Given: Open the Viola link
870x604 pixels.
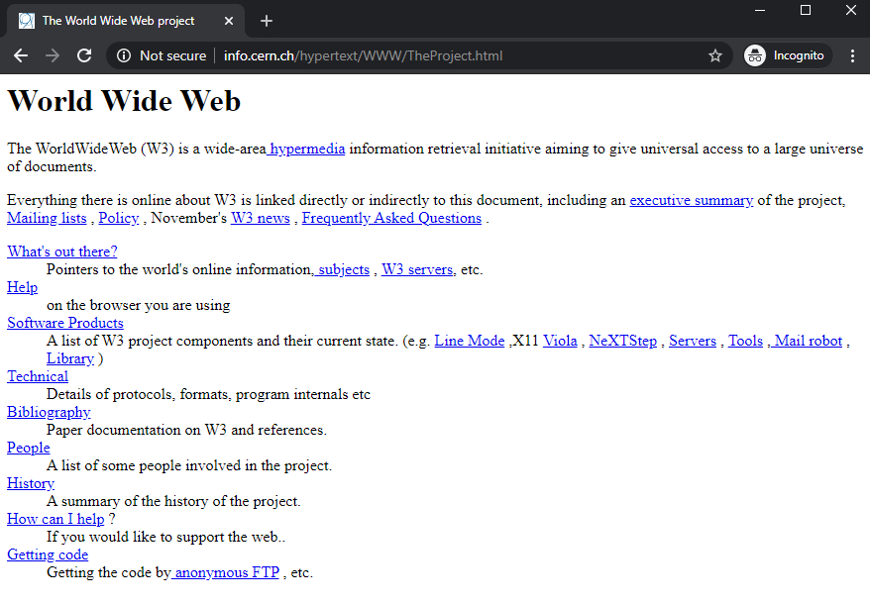Looking at the screenshot, I should point(560,341).
